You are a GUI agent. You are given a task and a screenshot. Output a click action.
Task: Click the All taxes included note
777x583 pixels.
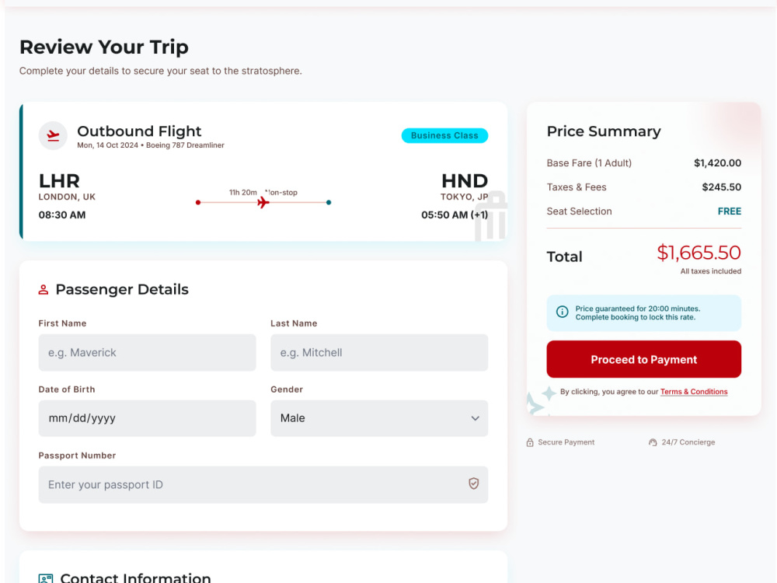pos(711,271)
